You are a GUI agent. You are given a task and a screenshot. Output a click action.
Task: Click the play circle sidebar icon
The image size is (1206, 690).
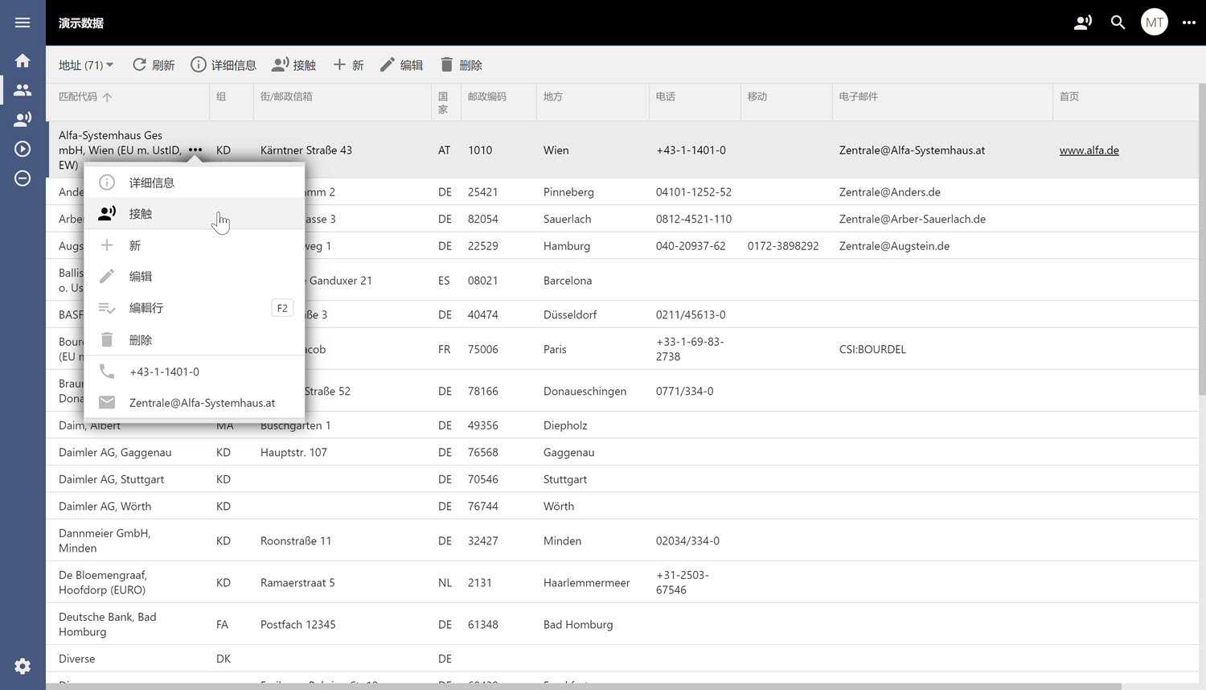coord(23,149)
